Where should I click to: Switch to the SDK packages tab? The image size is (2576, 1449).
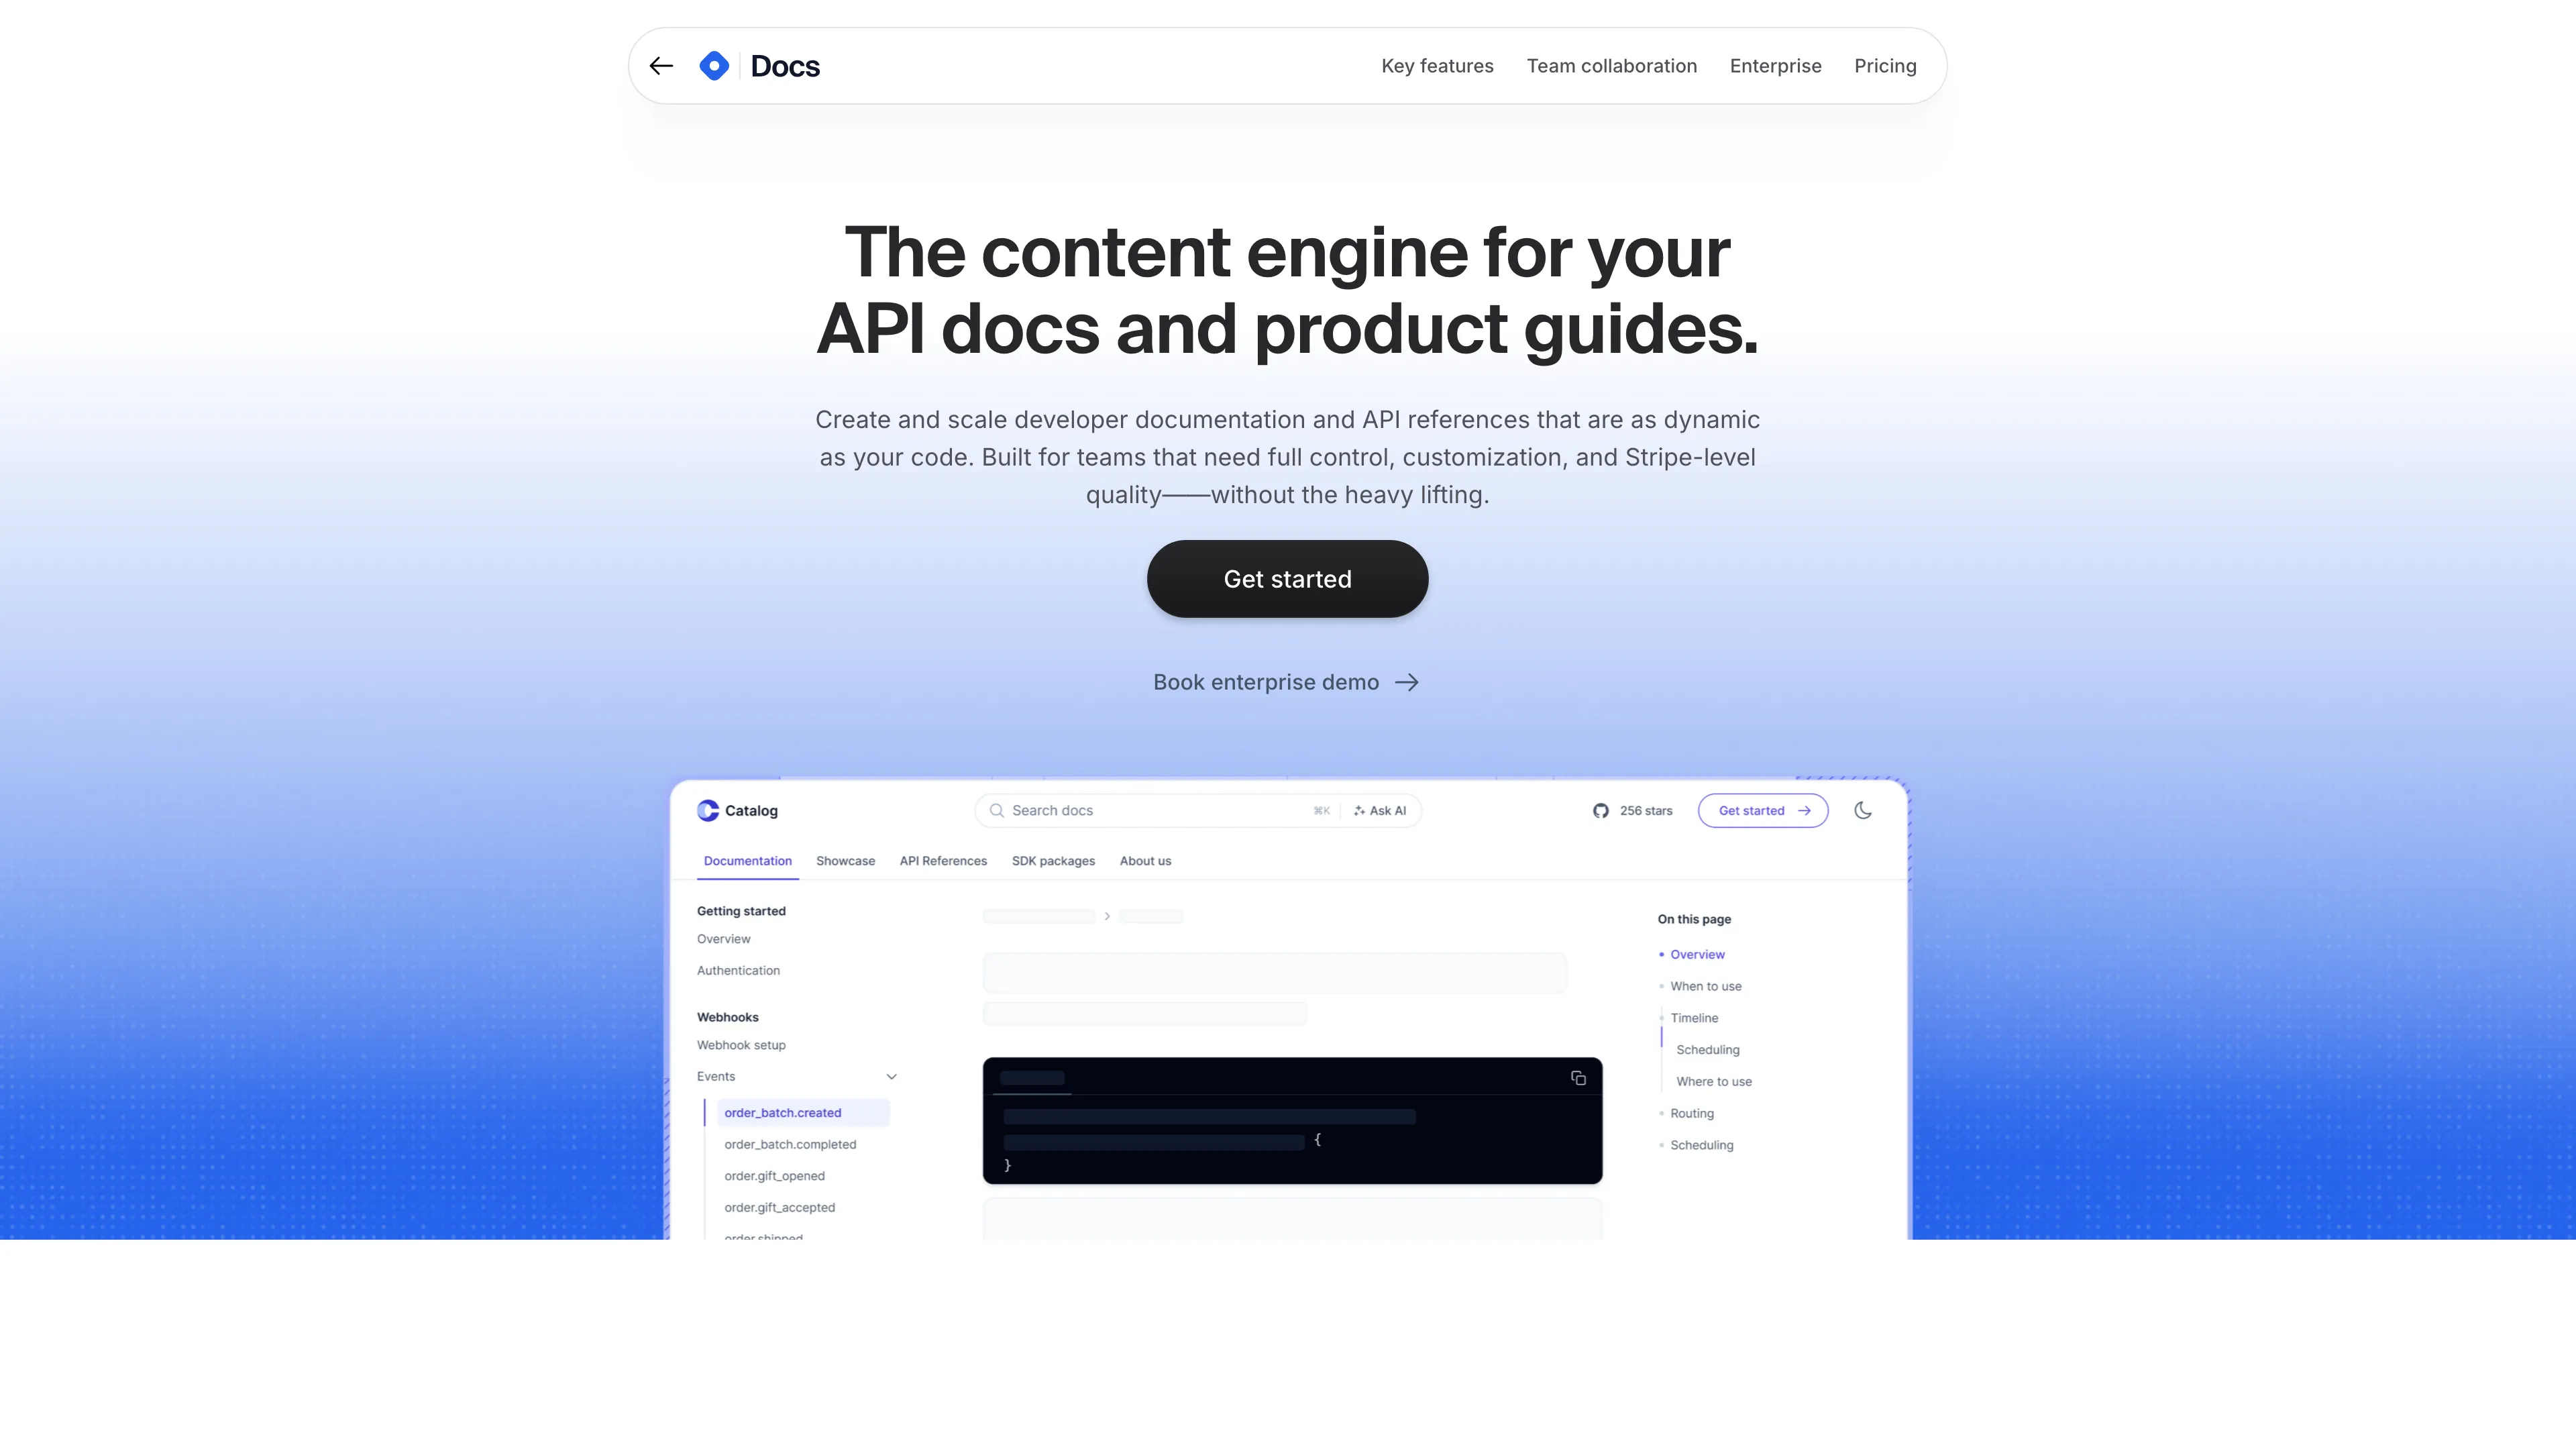pos(1053,860)
